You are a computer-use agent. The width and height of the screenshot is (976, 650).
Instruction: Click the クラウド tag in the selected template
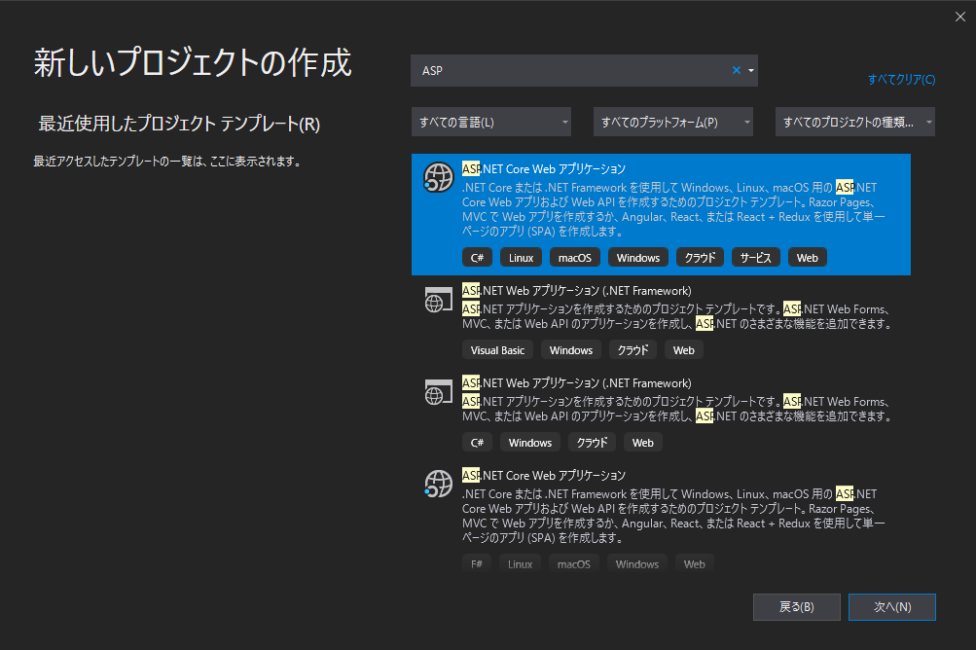click(x=701, y=258)
